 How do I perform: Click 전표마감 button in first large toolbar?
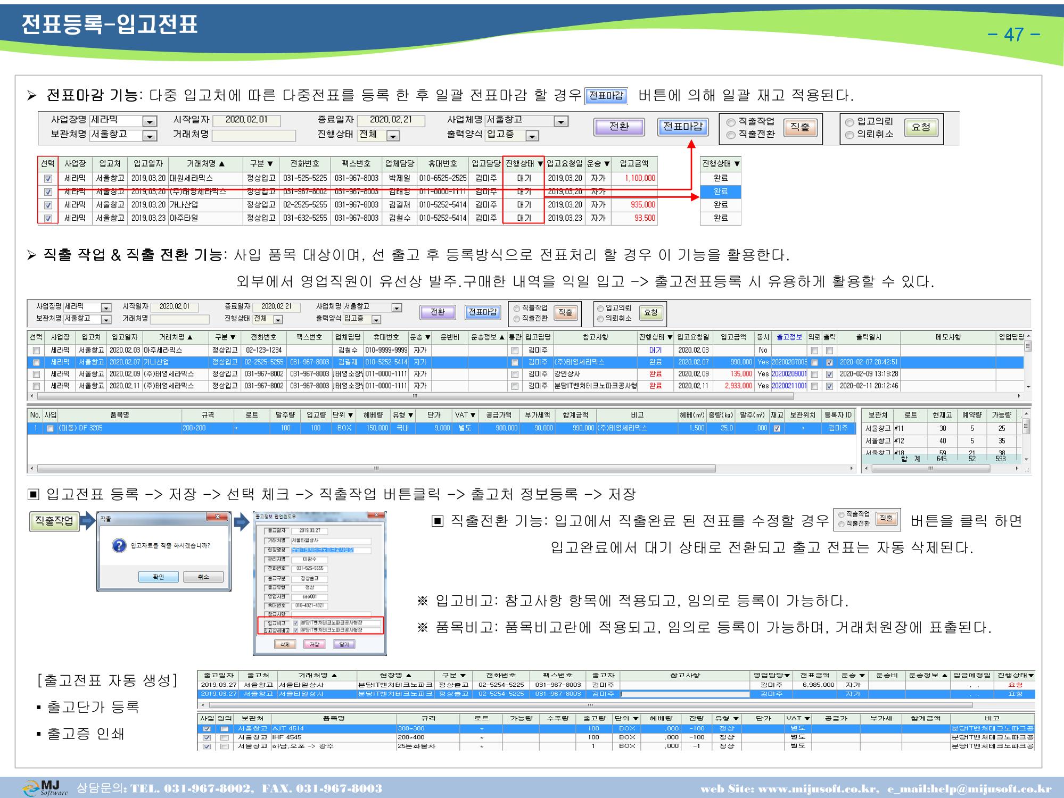pyautogui.click(x=683, y=128)
